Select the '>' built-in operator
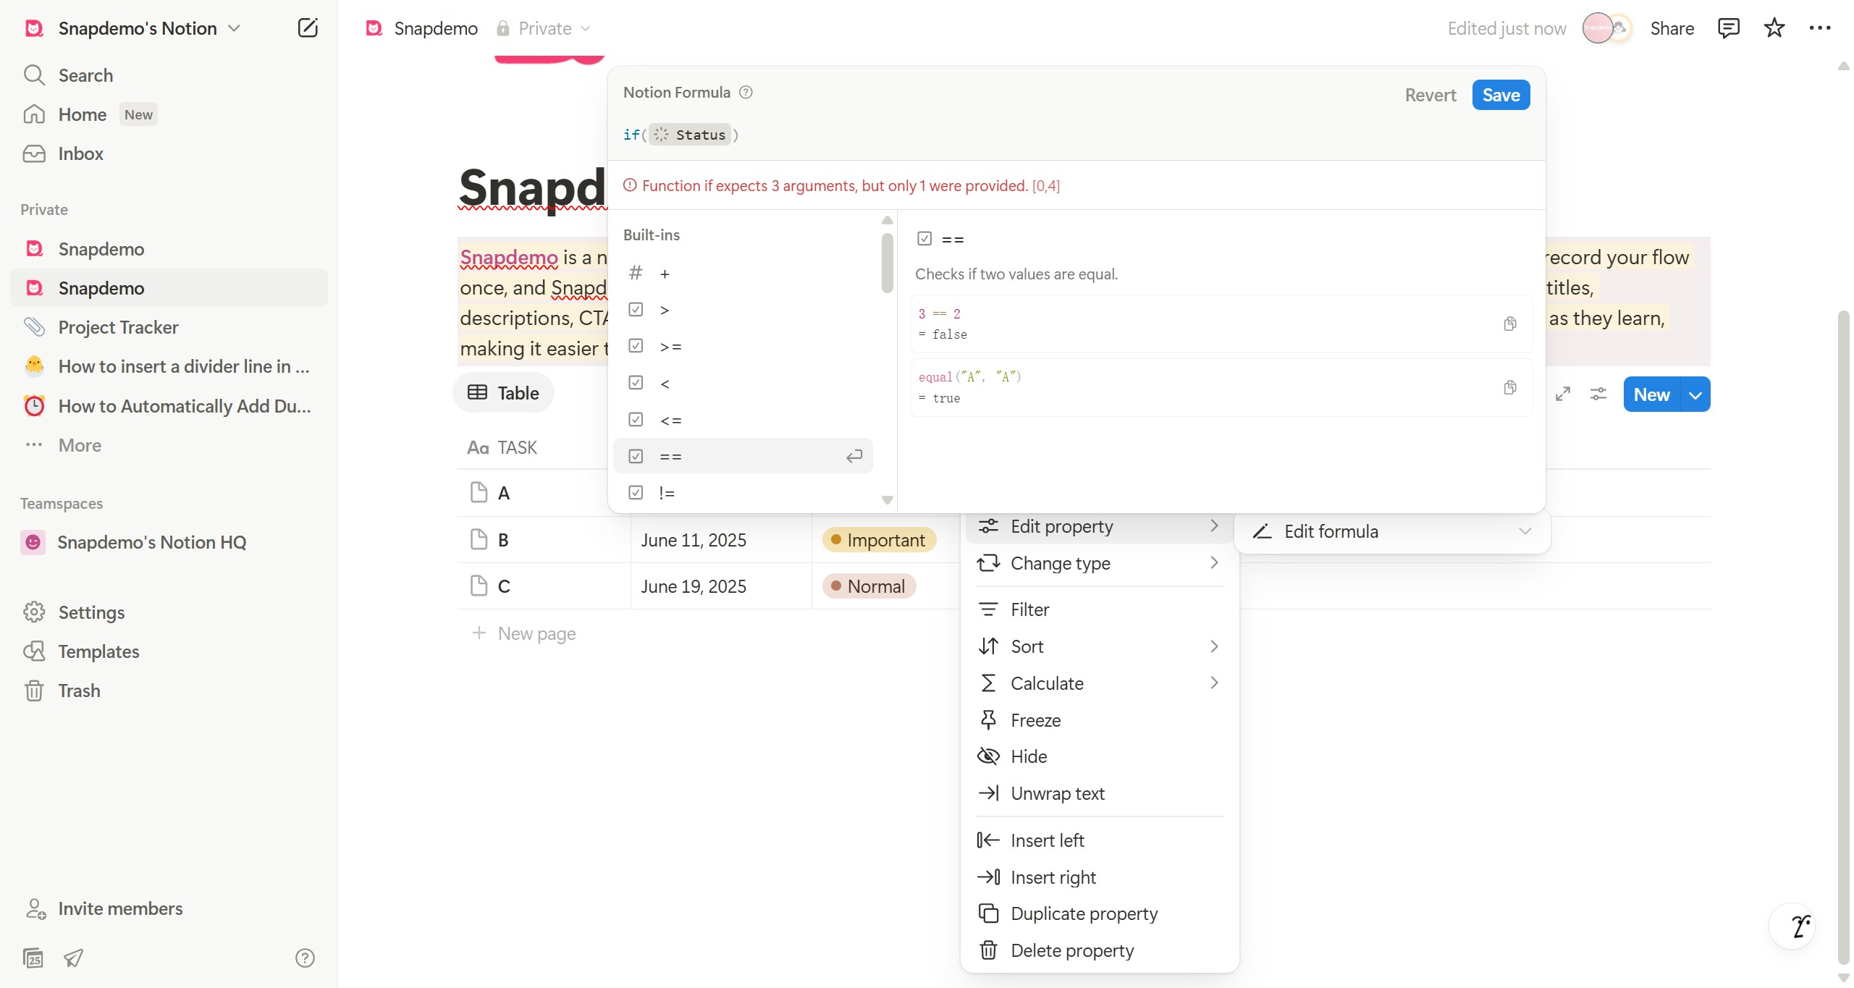1854x988 pixels. (x=743, y=310)
